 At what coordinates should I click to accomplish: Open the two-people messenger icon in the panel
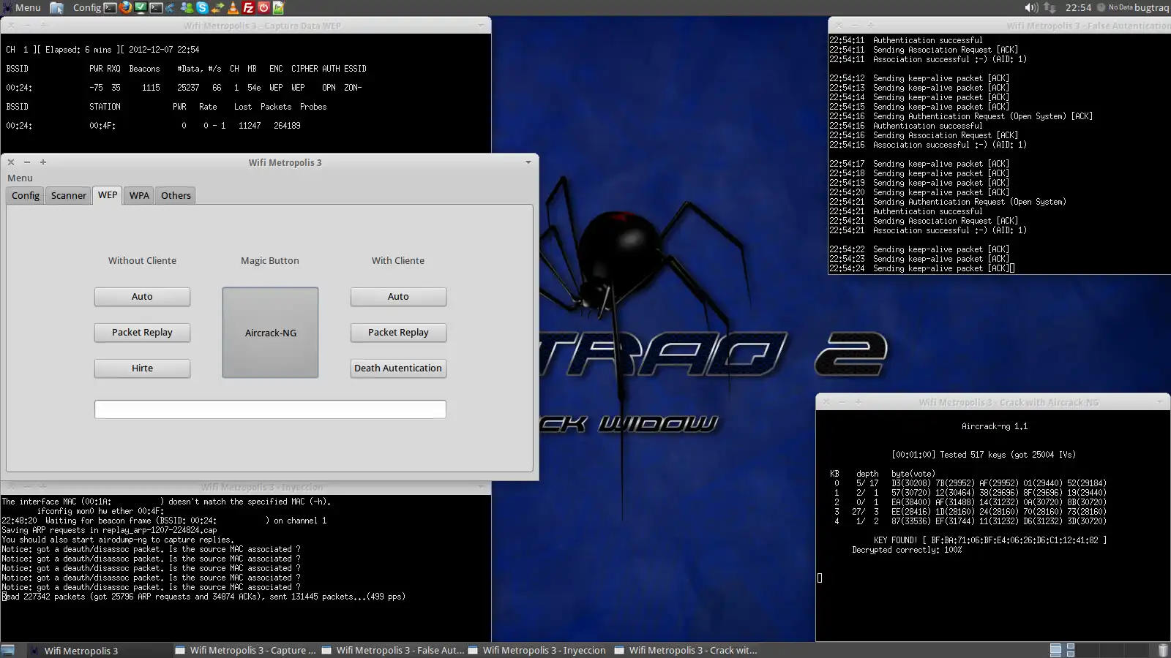click(187, 7)
